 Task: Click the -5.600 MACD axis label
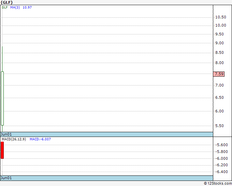(x=221, y=145)
